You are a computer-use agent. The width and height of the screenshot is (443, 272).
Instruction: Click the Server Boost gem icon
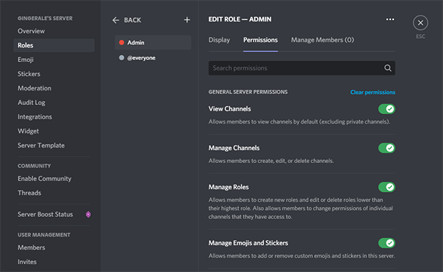(x=88, y=215)
